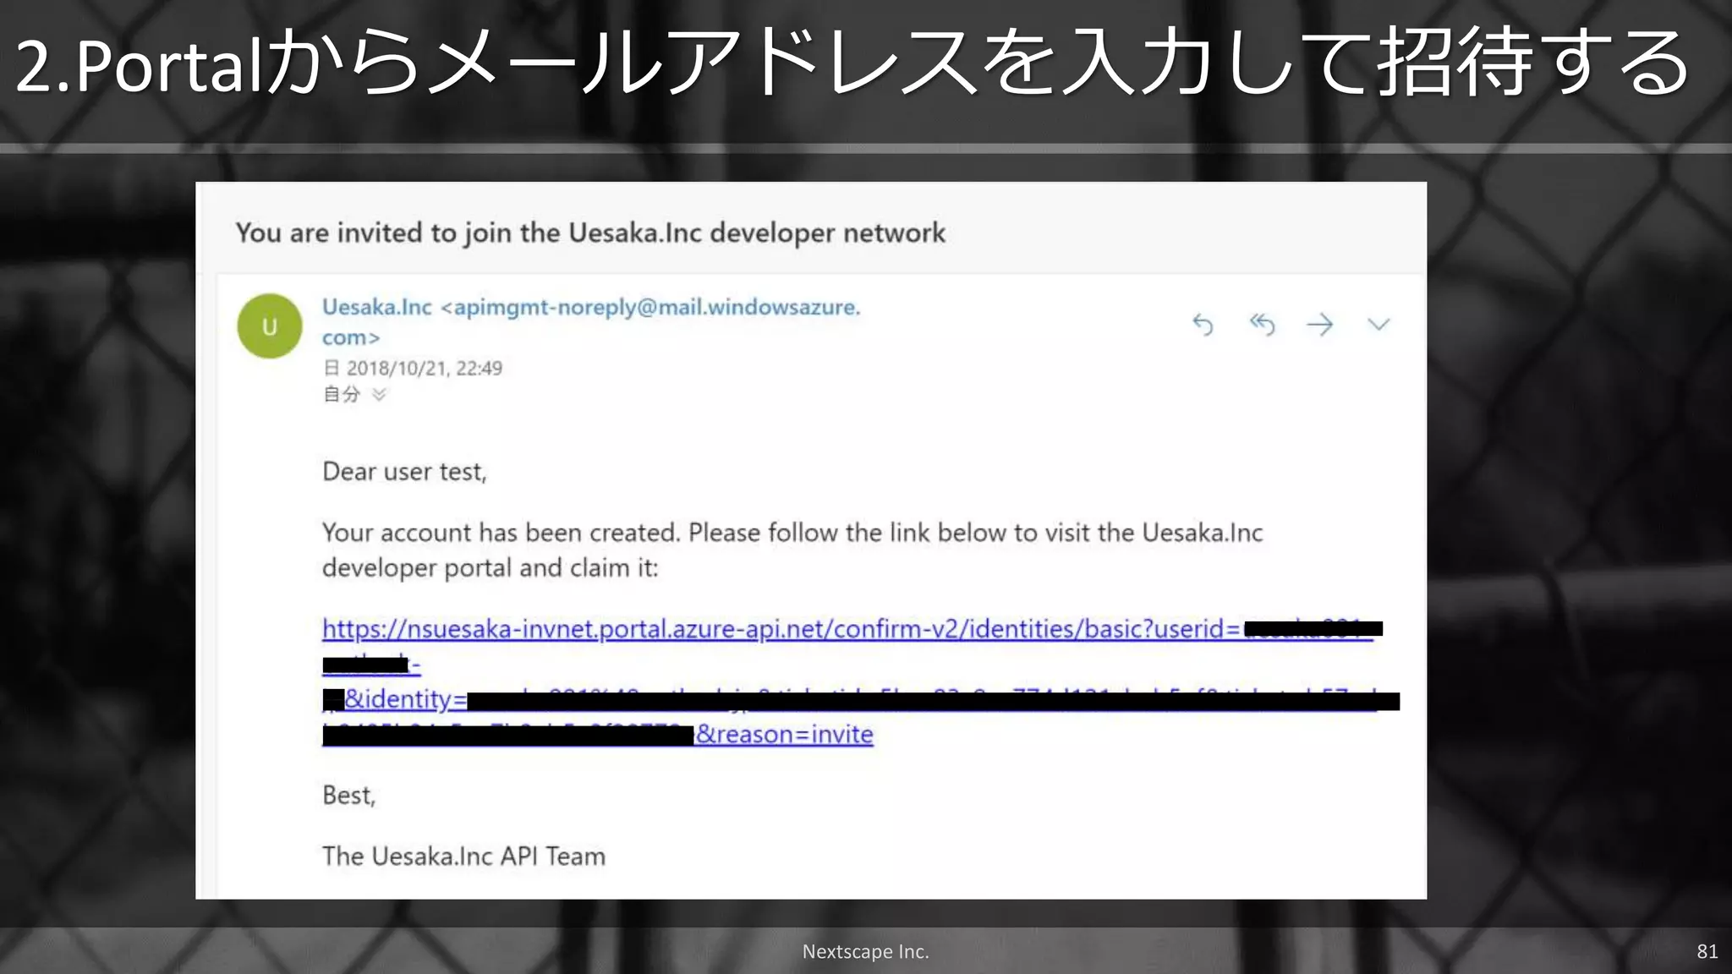Click 'The Uesaka.Inc API Team' signature
1732x974 pixels.
(463, 856)
